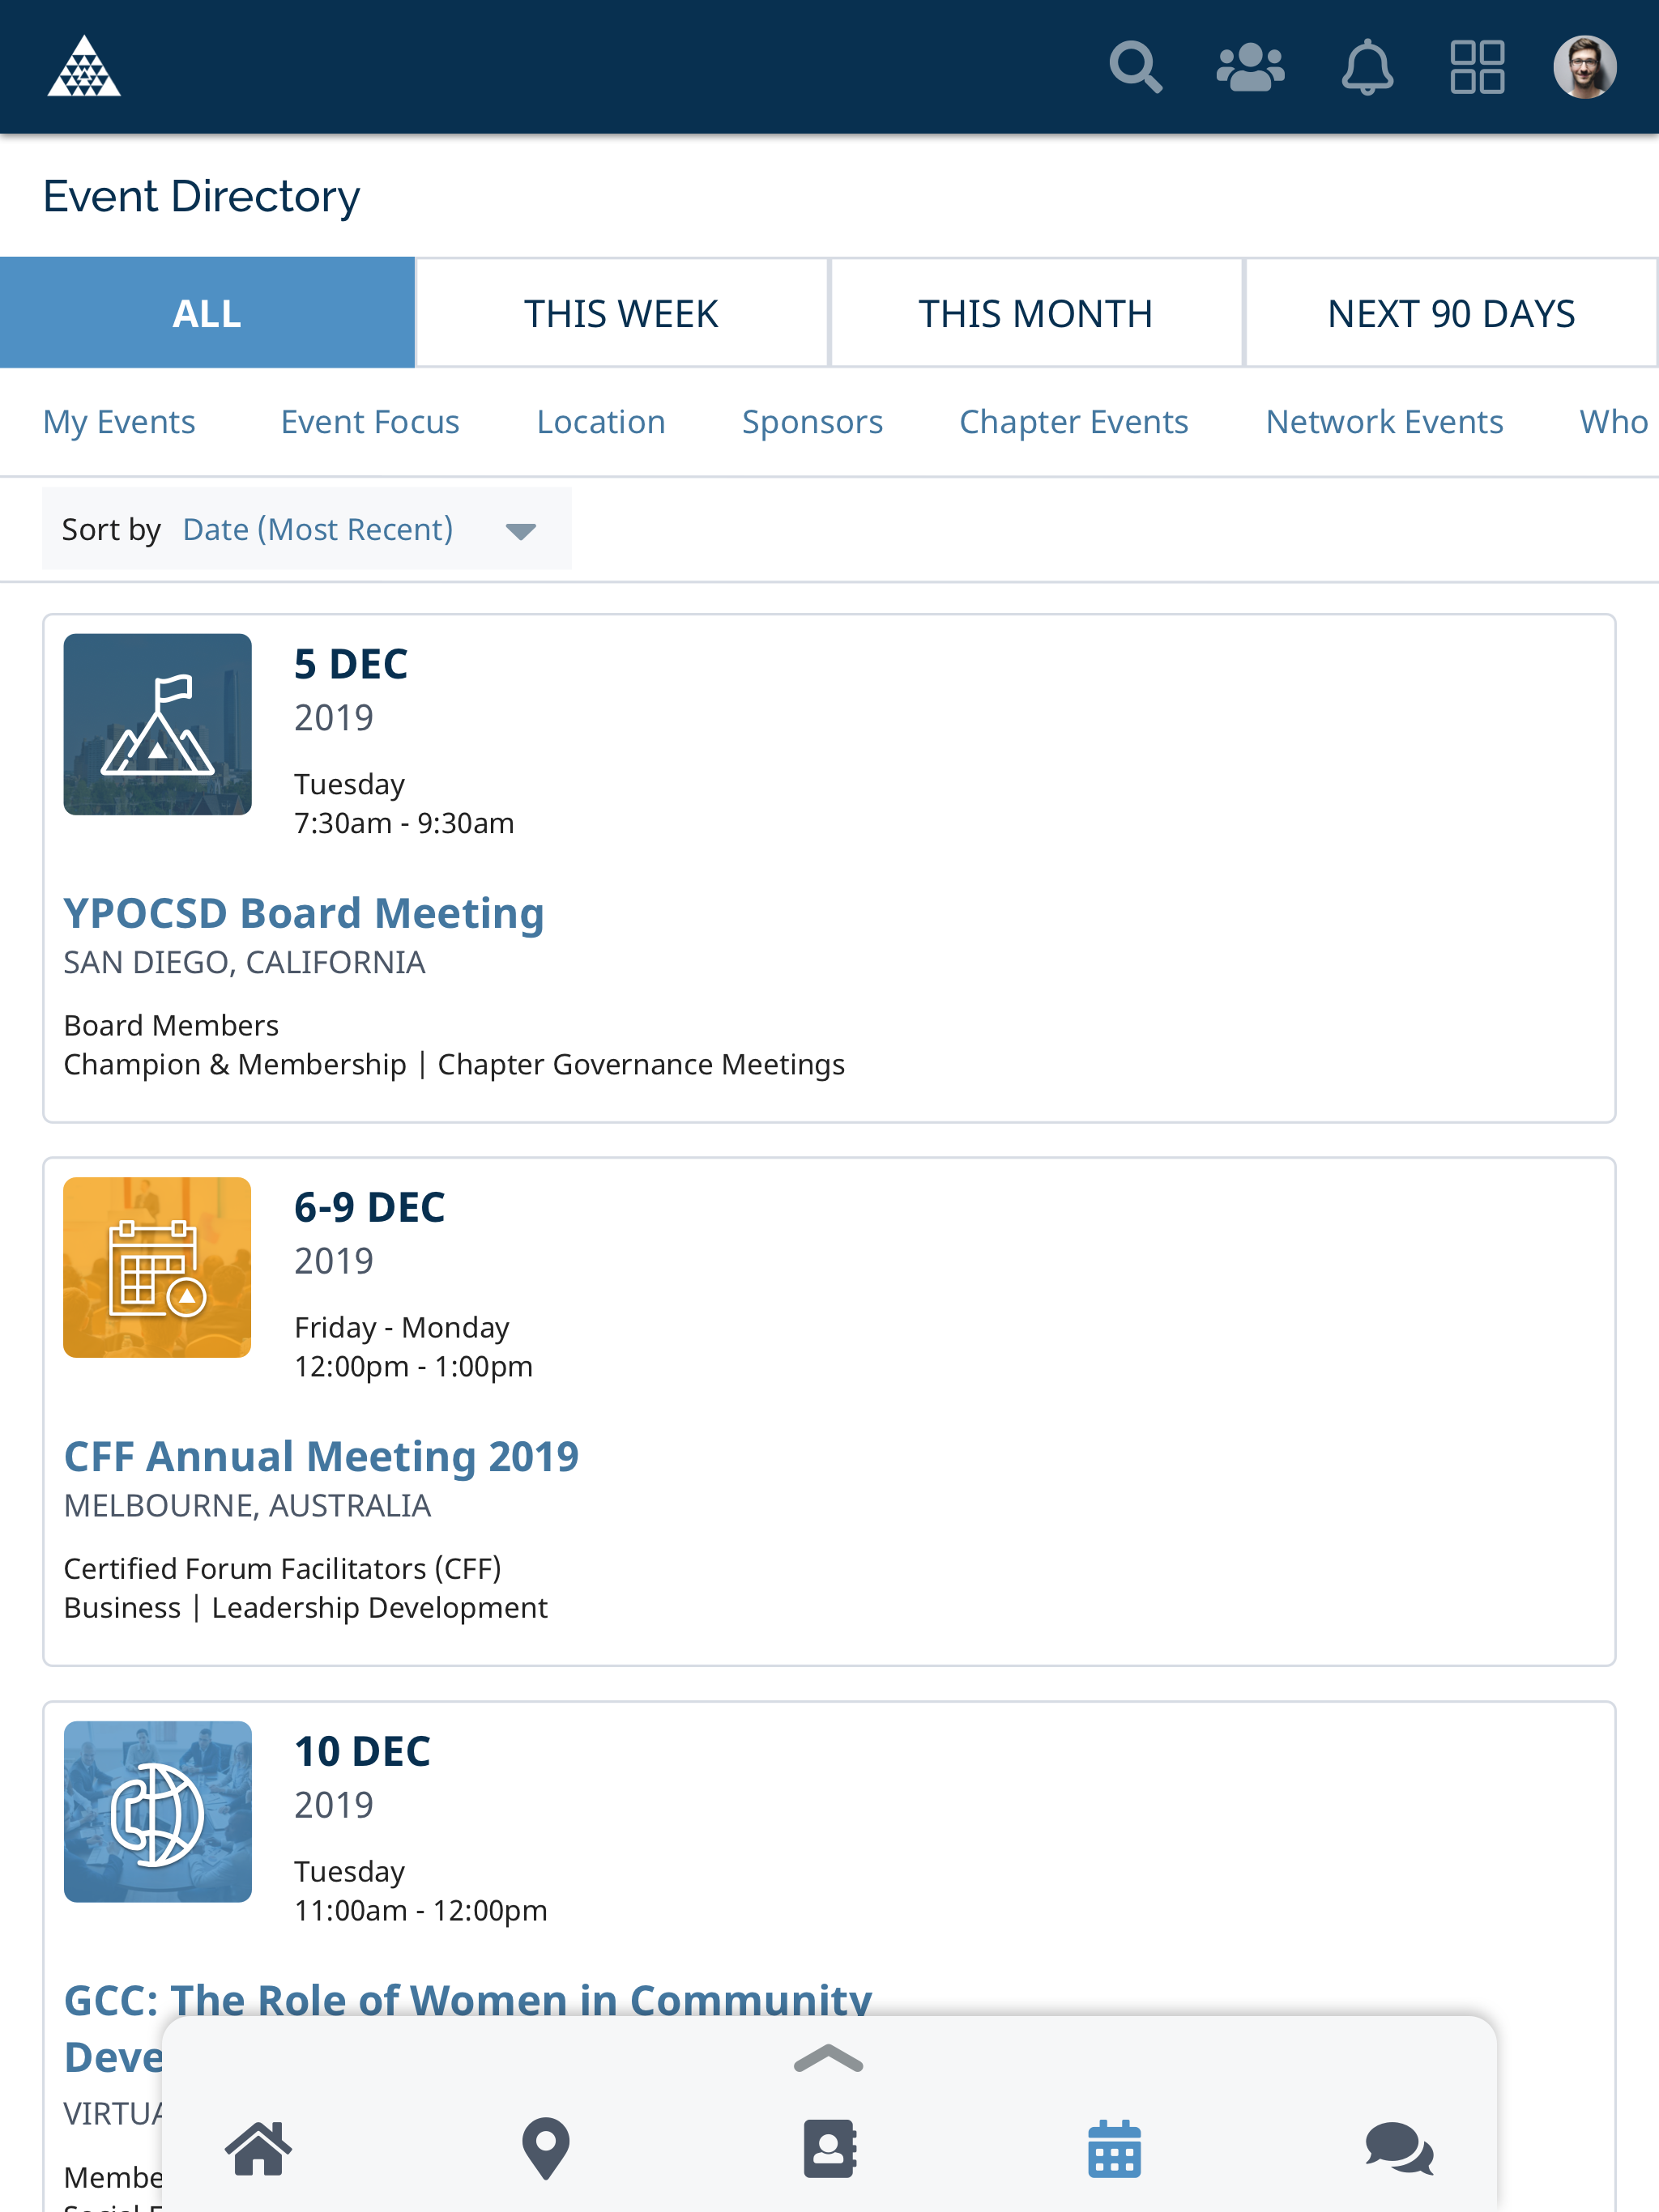Click the 7:30am - 9:30am time text
1659x2212 pixels.
(404, 823)
